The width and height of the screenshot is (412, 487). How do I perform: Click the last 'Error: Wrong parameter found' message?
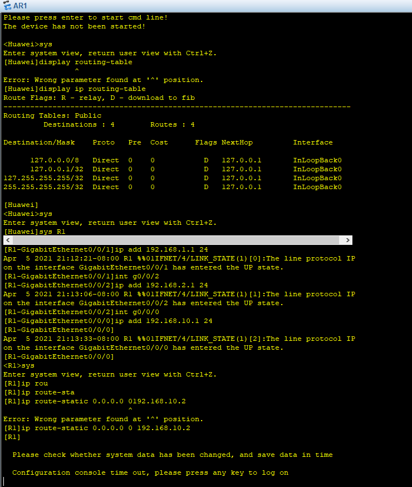pyautogui.click(x=103, y=420)
